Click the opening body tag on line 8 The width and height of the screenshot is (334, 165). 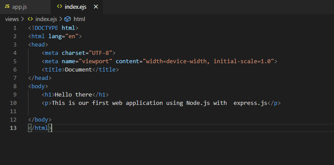coord(38,86)
